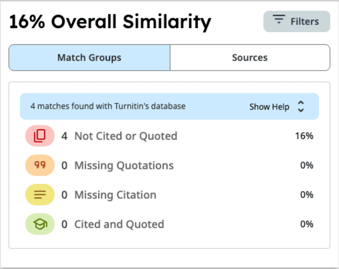Click the 16% value for Not Cited or Quoted
The image size is (339, 269).
point(304,136)
